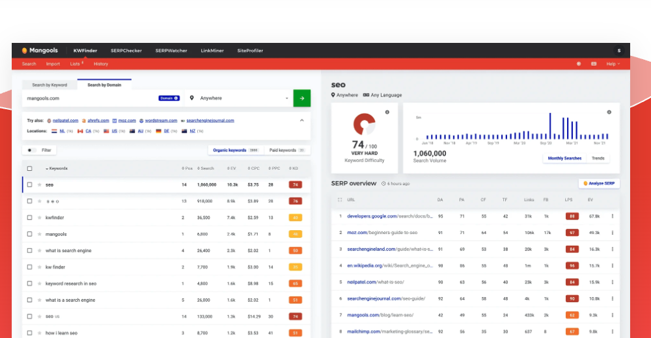Open options menu for mangools.com result
Screen dimensions: 651x338
click(x=613, y=315)
